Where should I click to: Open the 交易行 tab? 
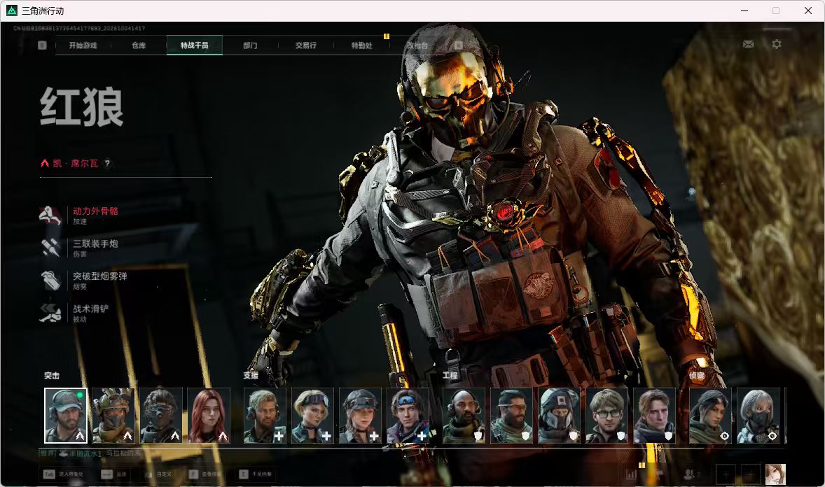tap(305, 45)
